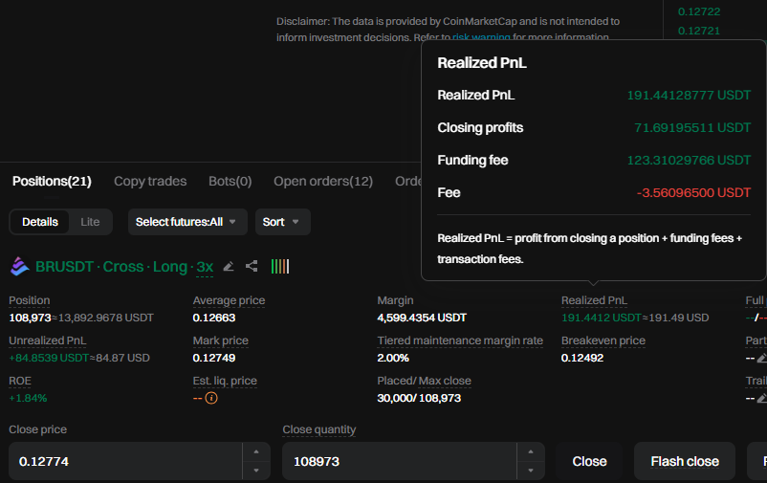This screenshot has width=767, height=483.
Task: Open the Sort dropdown
Action: [x=283, y=222]
